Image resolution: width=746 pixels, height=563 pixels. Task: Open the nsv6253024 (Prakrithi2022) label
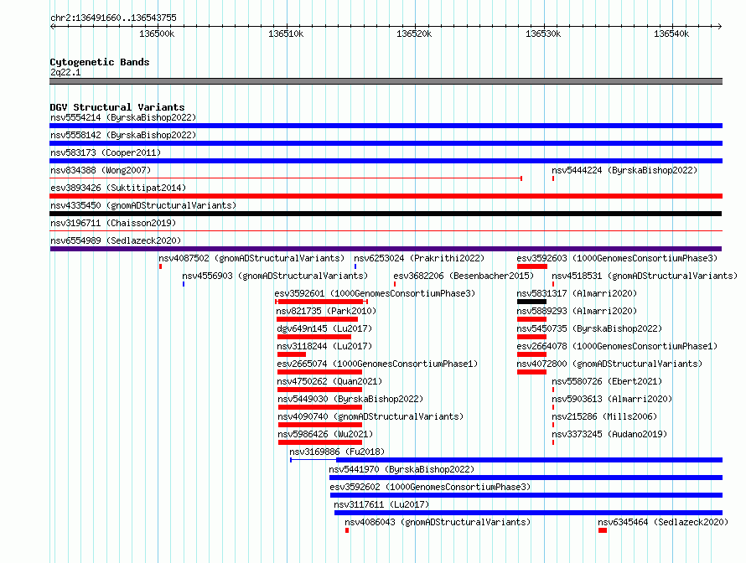419,258
